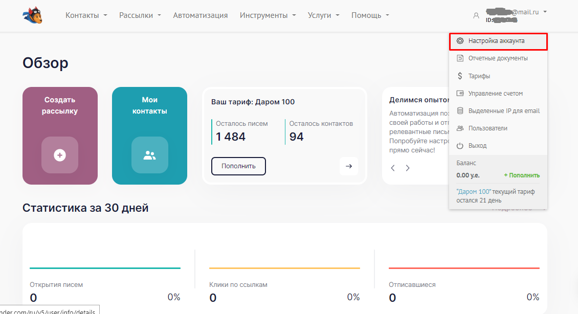Expand the Контакты menu
578x314 pixels.
tap(86, 15)
